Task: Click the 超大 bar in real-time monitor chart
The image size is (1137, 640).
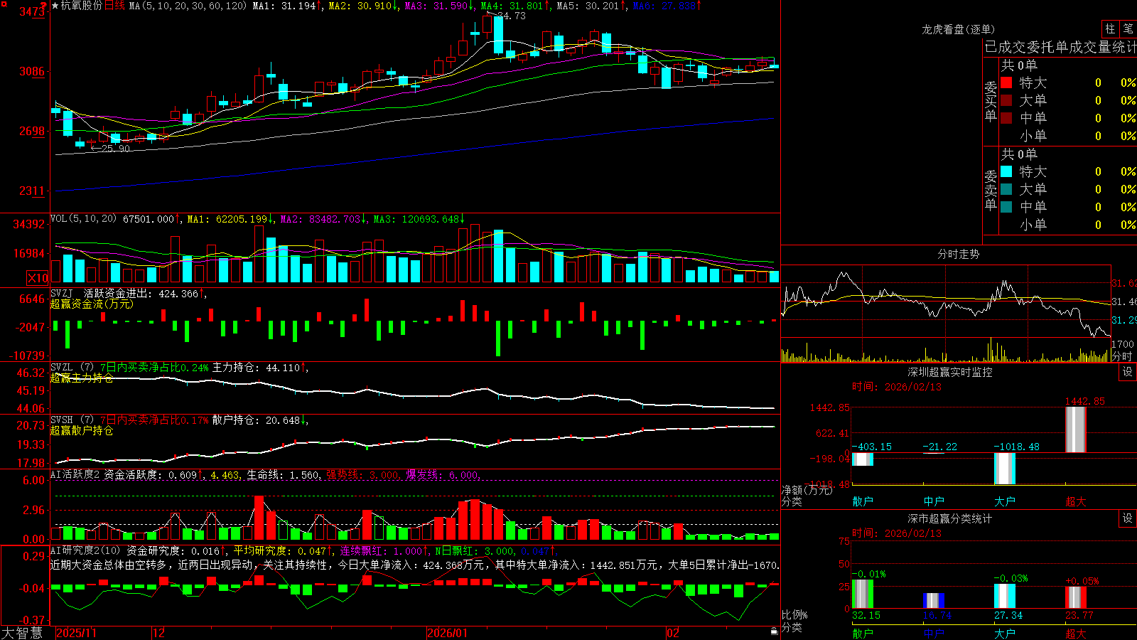Action: click(1076, 430)
